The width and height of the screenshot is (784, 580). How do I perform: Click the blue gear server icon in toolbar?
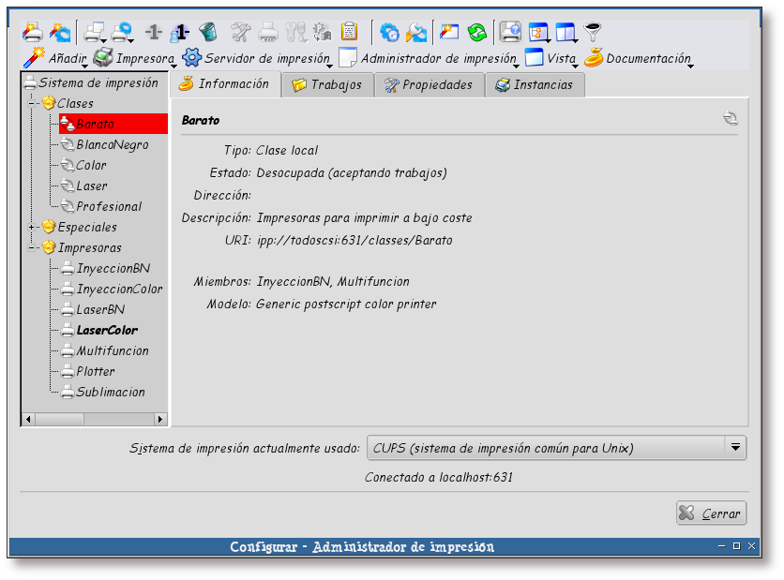pyautogui.click(x=389, y=33)
